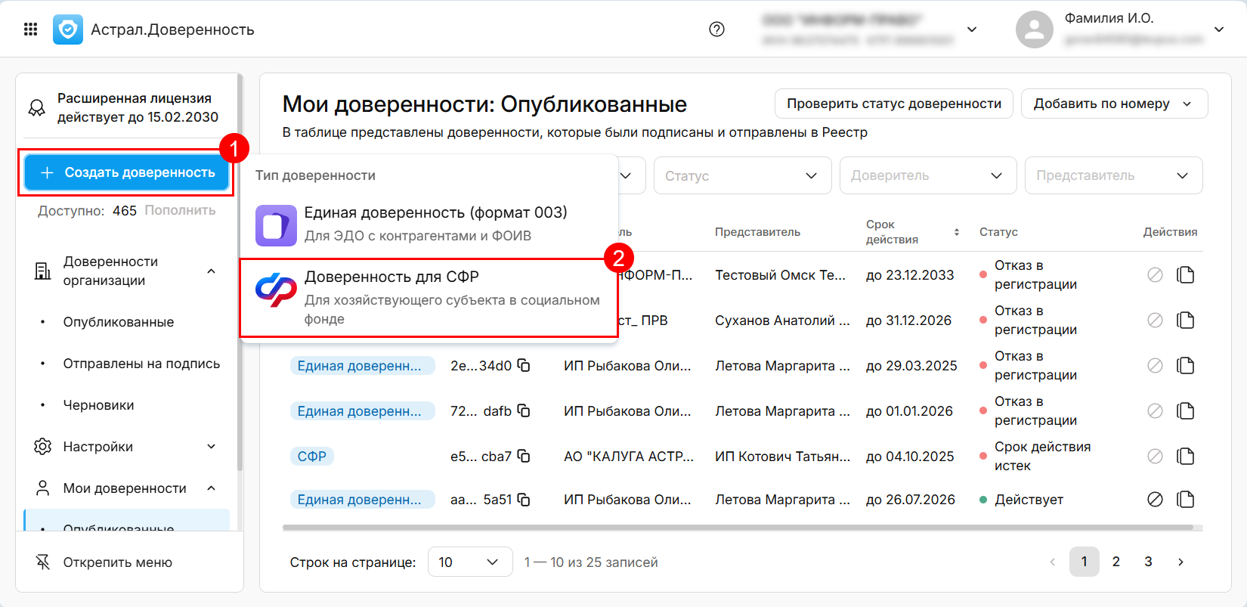1247x607 pixels.
Task: Open document icon for row до 23.12.2033
Action: (1185, 275)
